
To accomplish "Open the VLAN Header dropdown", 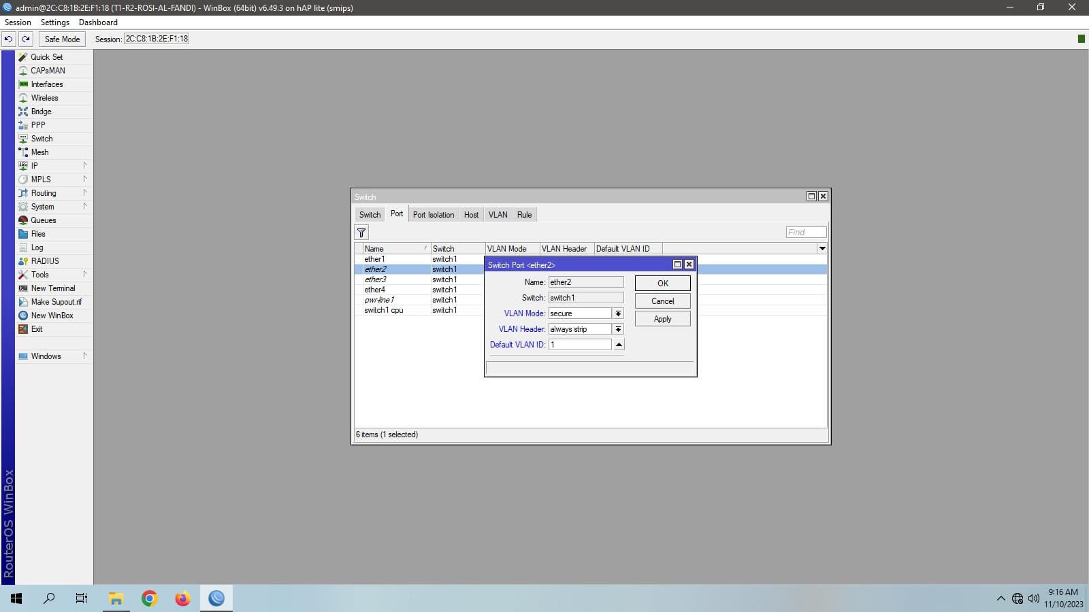I will [x=618, y=329].
